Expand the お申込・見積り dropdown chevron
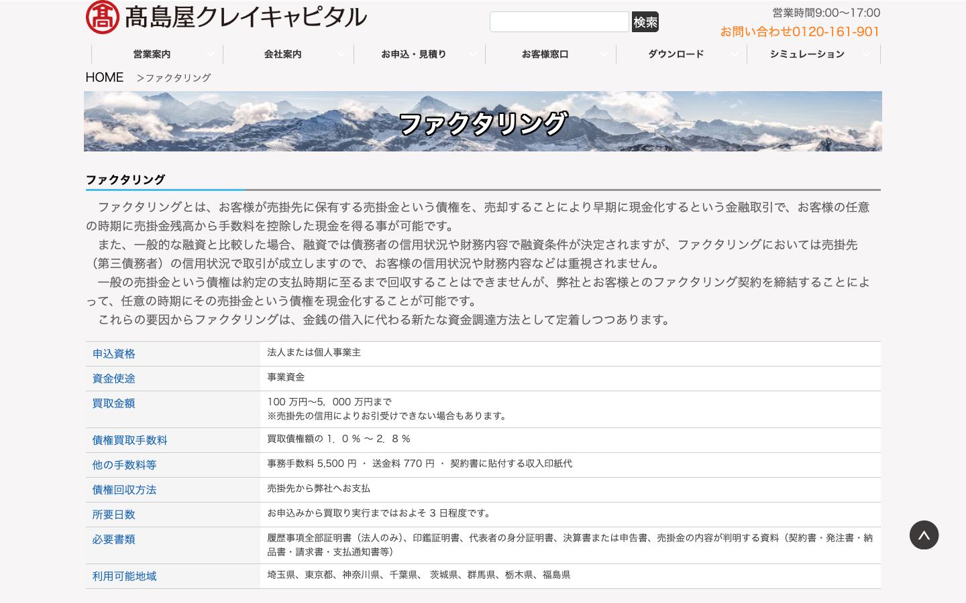 click(473, 54)
